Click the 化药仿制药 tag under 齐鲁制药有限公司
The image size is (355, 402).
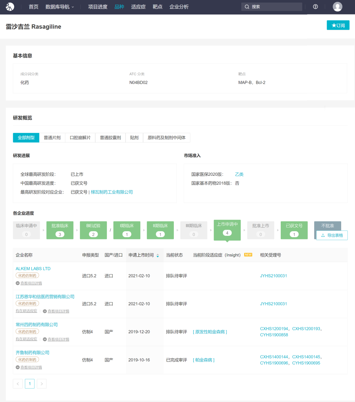pos(27,360)
